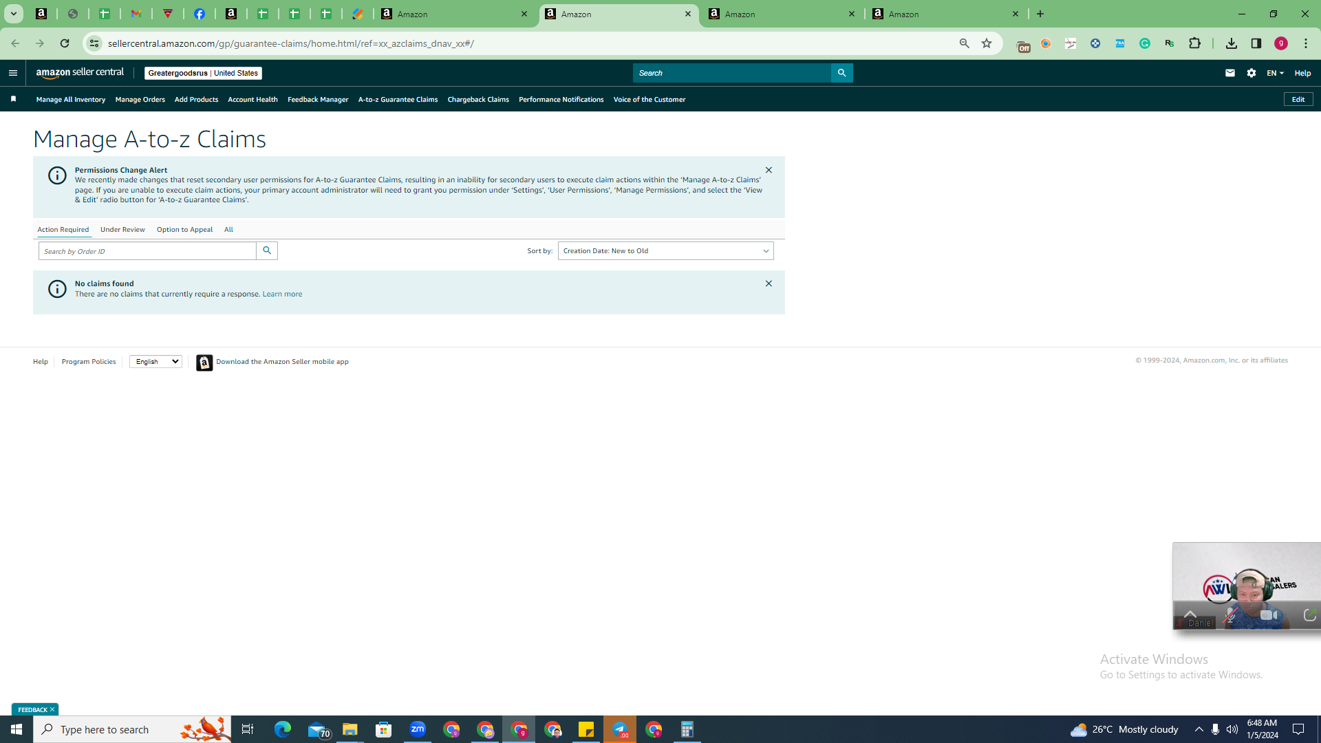Open A-to-z Guarantee Claims in the nav bar
Screen dimensions: 1321x743
click(398, 100)
